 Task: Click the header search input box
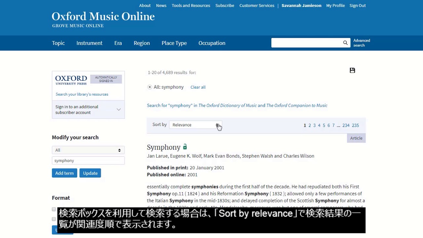point(306,43)
